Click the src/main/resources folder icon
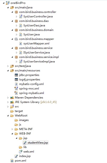Screen dimensions: 107x163 (x=12, y=71)
